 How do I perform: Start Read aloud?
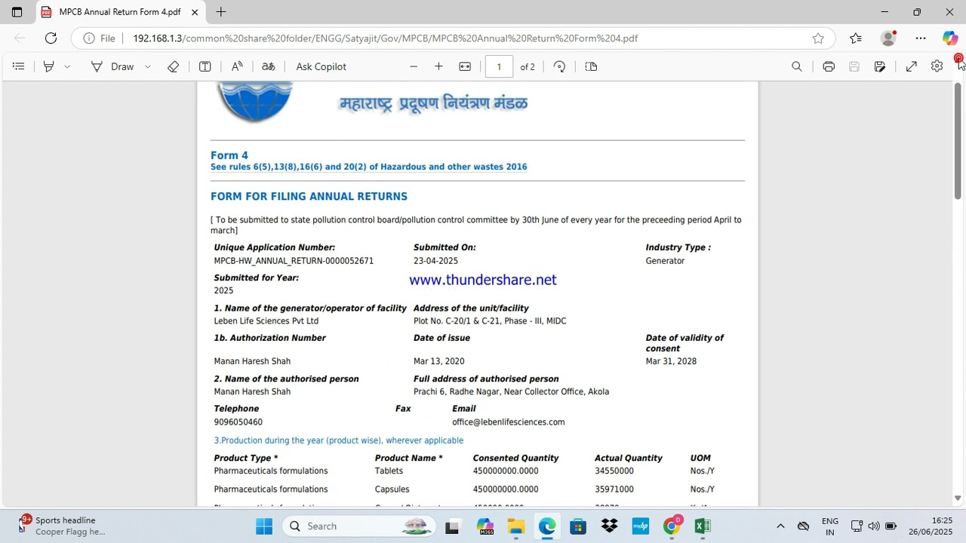pos(237,66)
